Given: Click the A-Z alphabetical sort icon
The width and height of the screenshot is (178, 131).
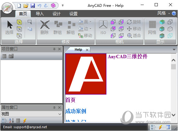Looking at the screenshot, I should coord(11,120).
